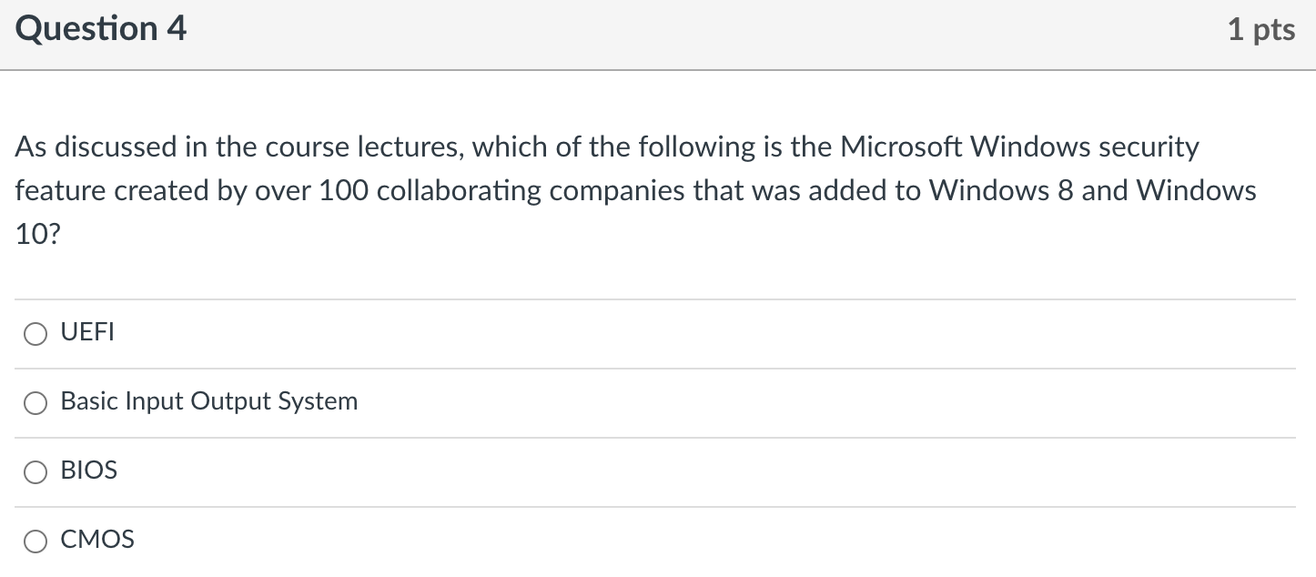
Task: Select the UEFI radio button
Action: (35, 335)
